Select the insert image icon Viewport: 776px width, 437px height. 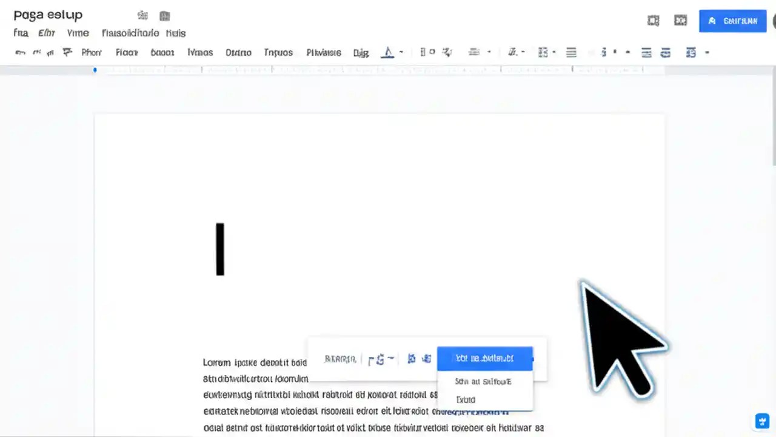(447, 52)
